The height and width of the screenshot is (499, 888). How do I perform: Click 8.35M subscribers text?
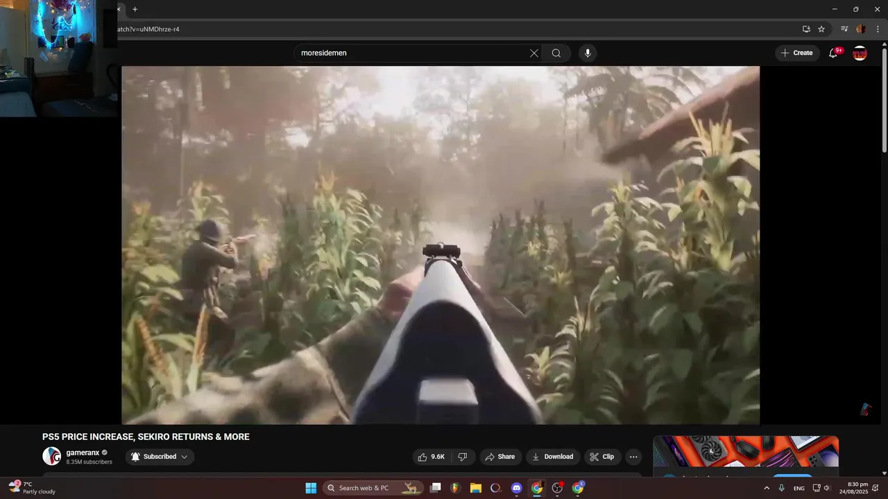89,462
